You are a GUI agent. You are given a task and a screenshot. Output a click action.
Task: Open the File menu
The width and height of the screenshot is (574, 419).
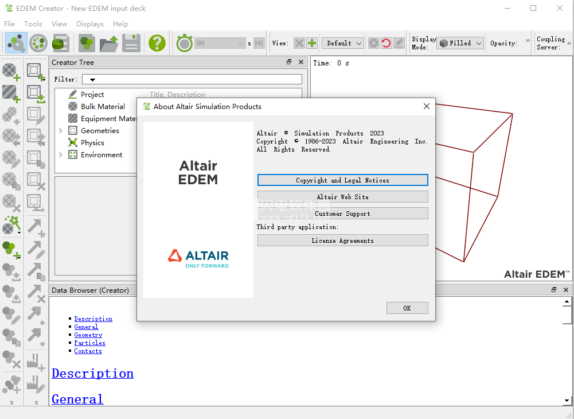(x=10, y=24)
